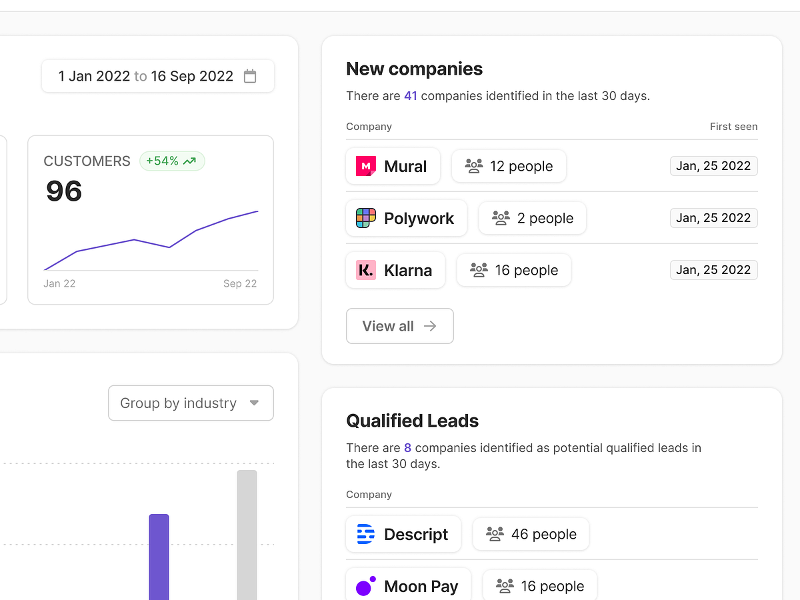The image size is (800, 600).
Task: Click the 41 companies count link
Action: (x=411, y=96)
